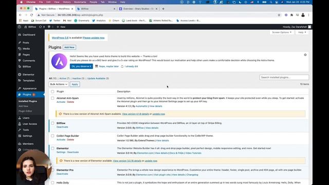Click Nope, maybe later link

click(108, 66)
